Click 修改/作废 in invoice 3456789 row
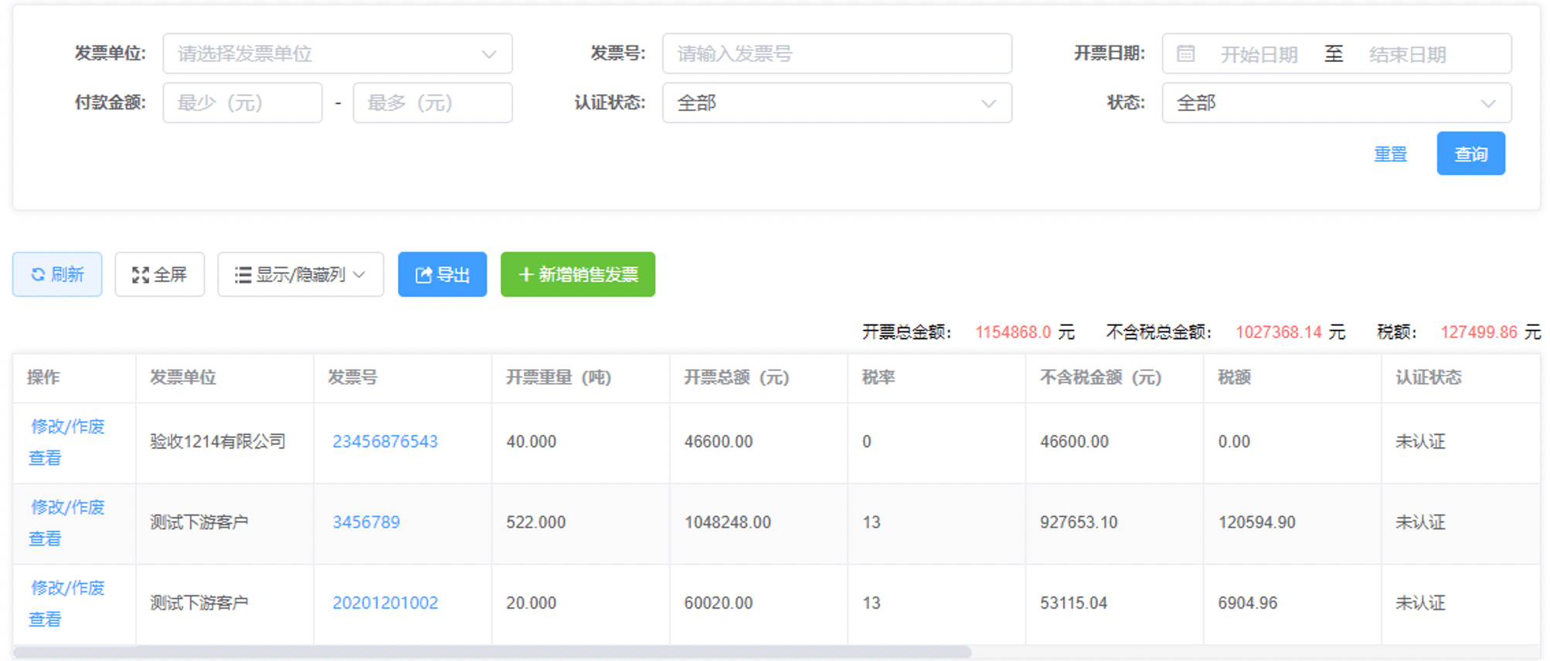 pyautogui.click(x=67, y=507)
